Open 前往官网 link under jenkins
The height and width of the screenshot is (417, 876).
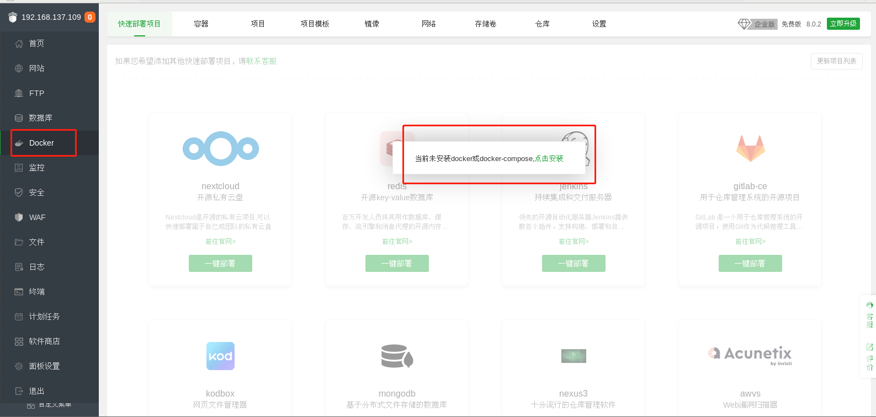(574, 242)
